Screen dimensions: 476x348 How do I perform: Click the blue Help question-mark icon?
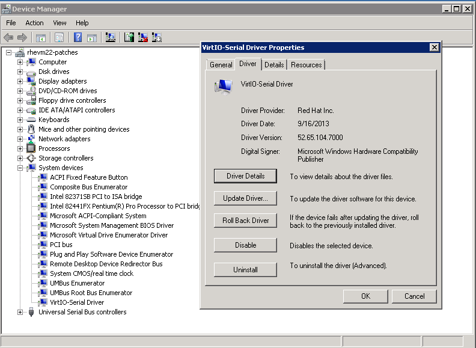pos(78,38)
